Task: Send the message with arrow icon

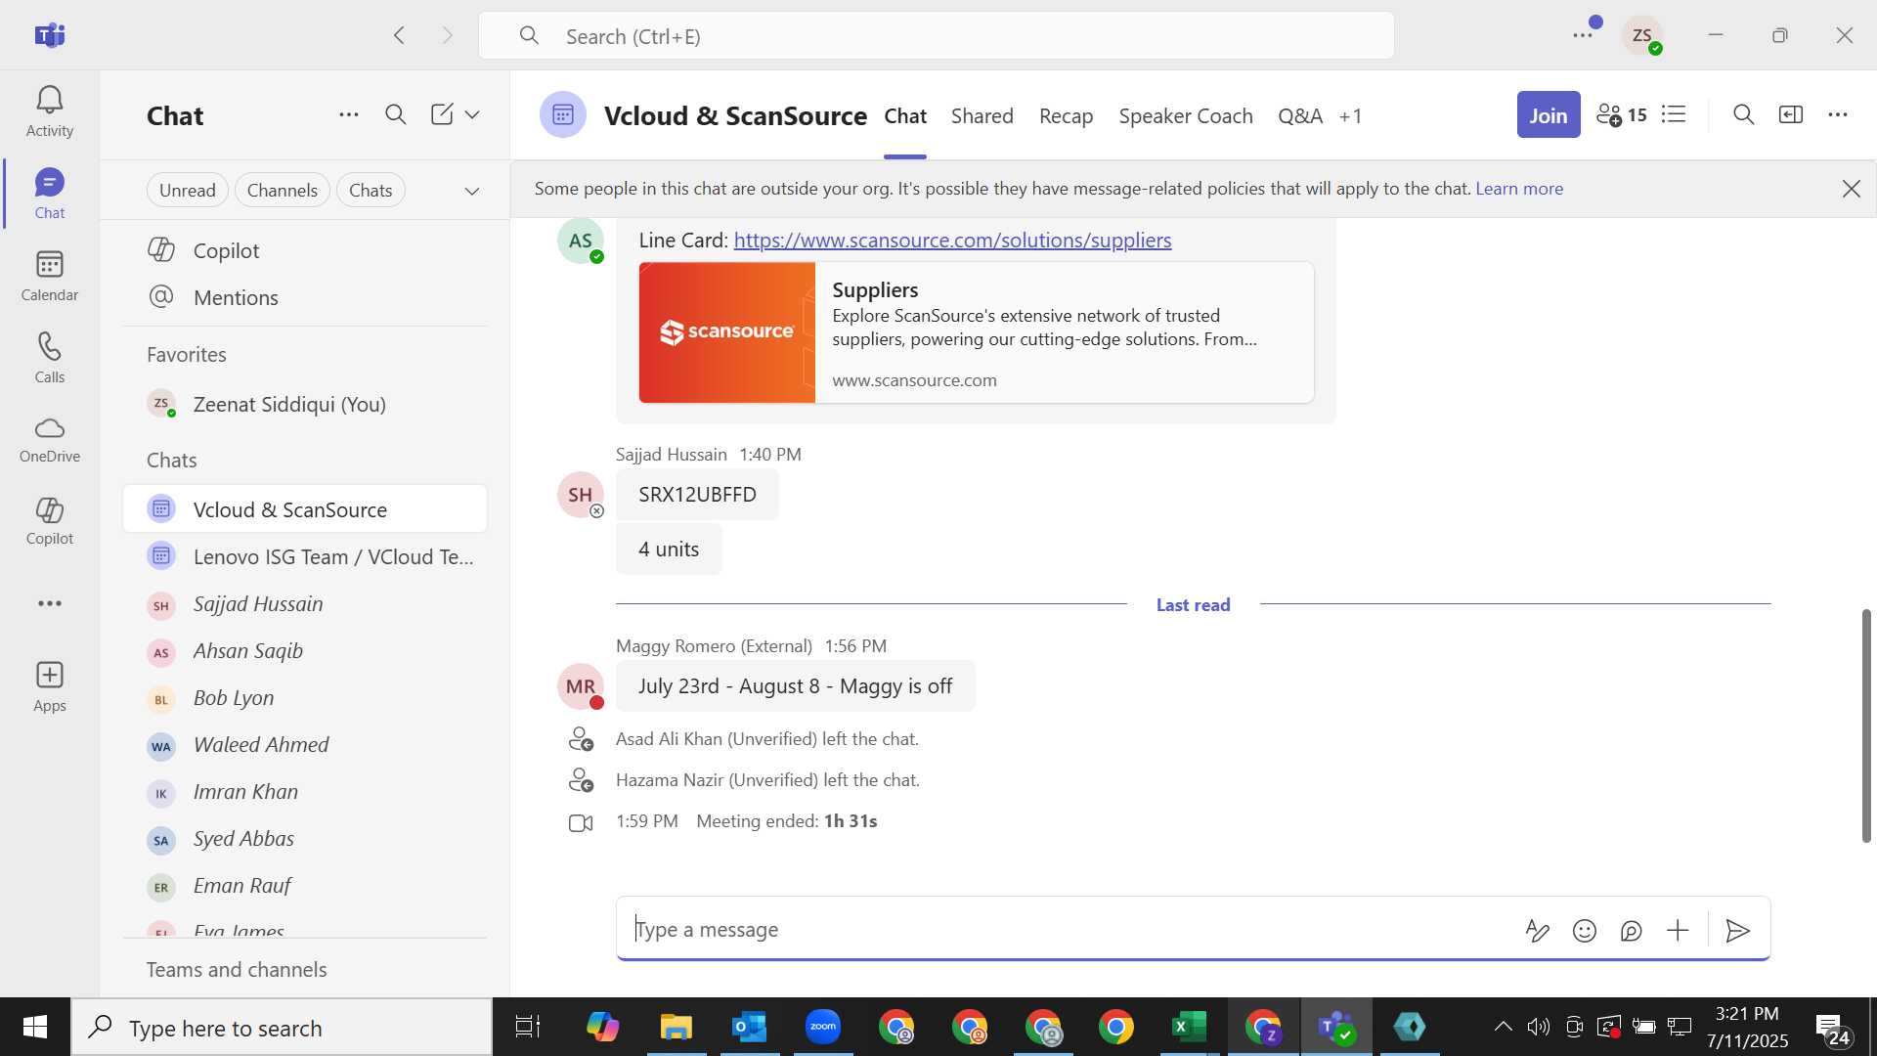Action: (1737, 931)
